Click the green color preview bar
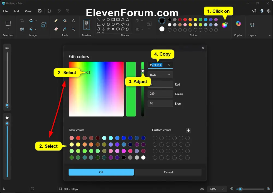The height and width of the screenshot is (193, 273). click(x=131, y=89)
